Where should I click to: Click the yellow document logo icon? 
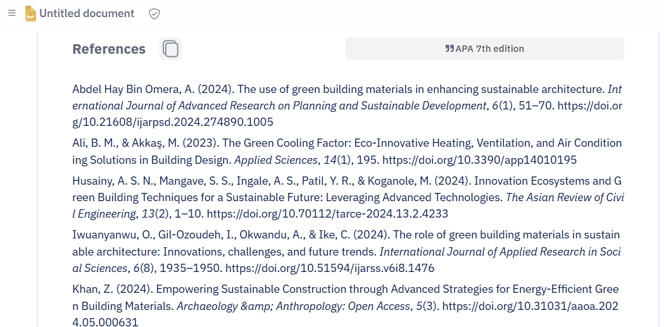click(x=30, y=13)
